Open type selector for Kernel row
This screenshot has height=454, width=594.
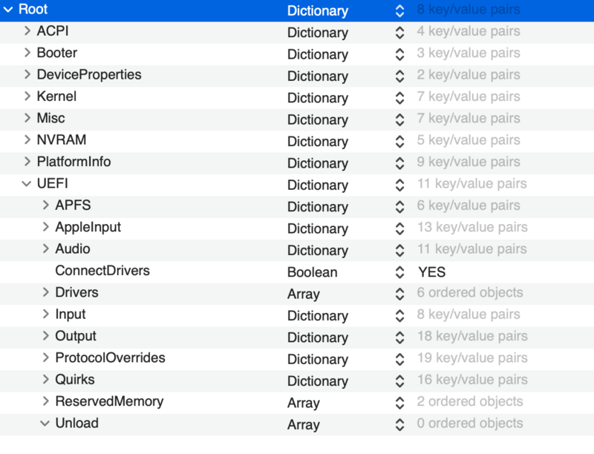[x=400, y=97]
